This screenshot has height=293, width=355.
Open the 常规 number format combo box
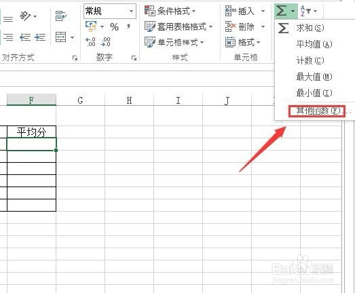(110, 11)
